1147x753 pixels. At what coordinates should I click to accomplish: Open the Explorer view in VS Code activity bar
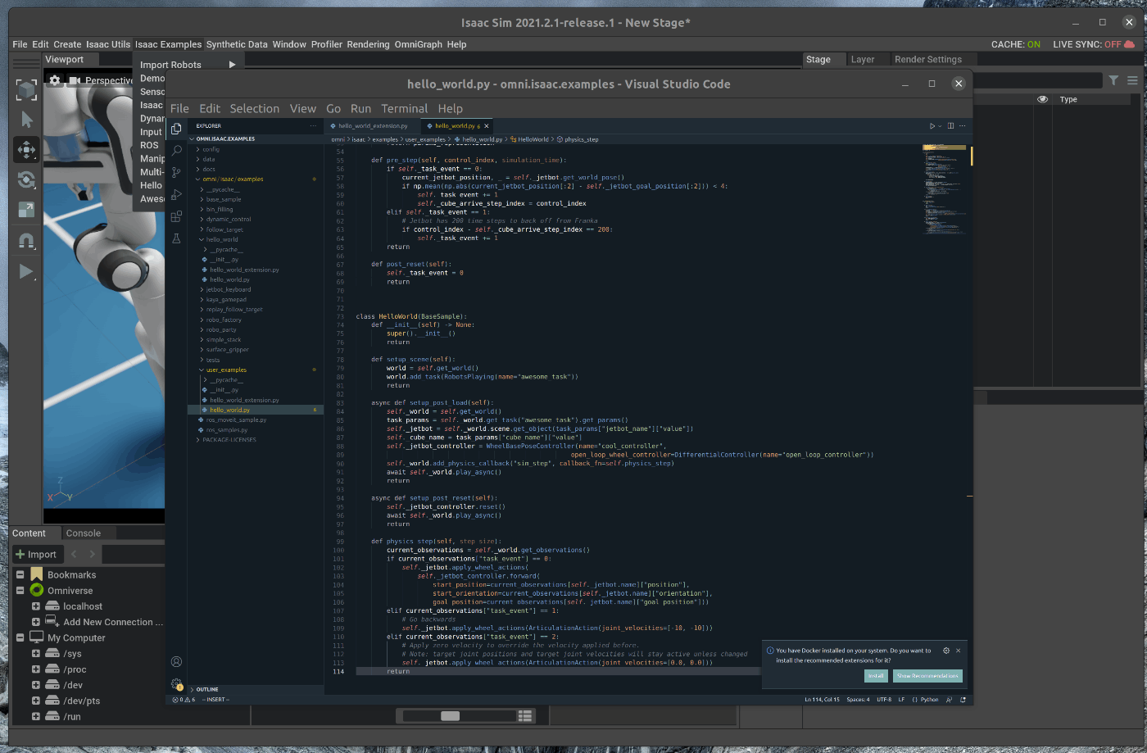176,129
